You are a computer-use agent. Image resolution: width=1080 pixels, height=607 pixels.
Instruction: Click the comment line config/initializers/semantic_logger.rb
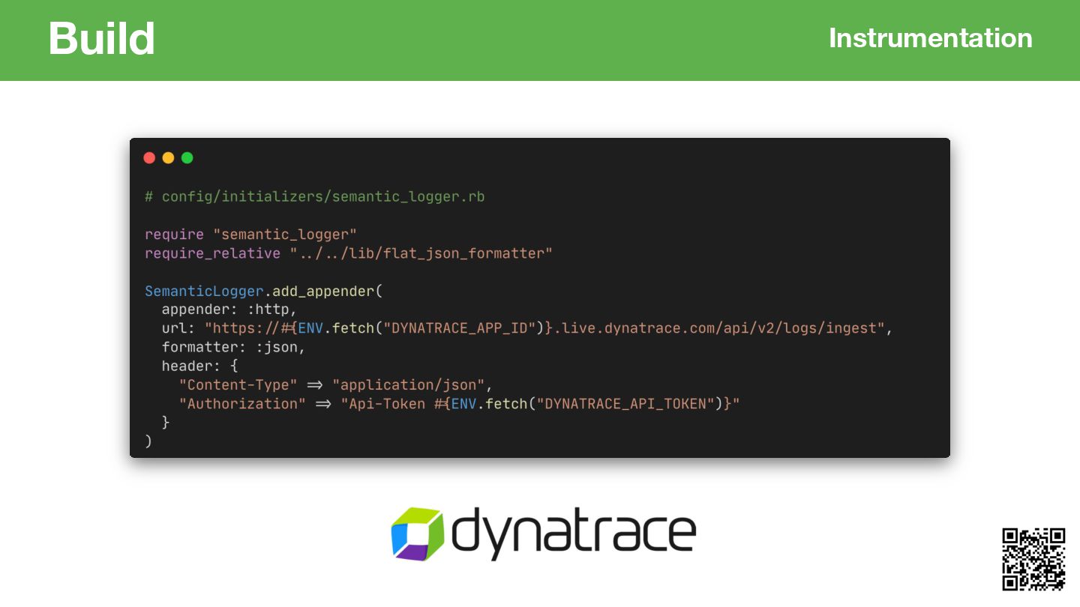point(314,197)
